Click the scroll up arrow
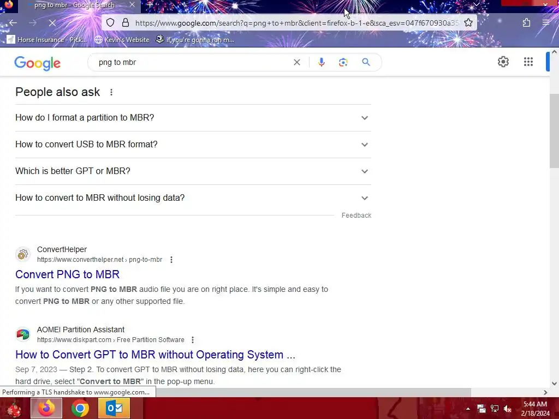The width and height of the screenshot is (559, 419). pos(554,52)
